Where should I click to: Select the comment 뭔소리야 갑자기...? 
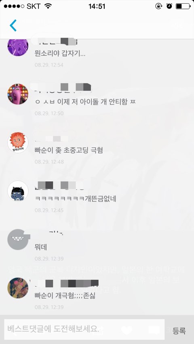pos(60,53)
